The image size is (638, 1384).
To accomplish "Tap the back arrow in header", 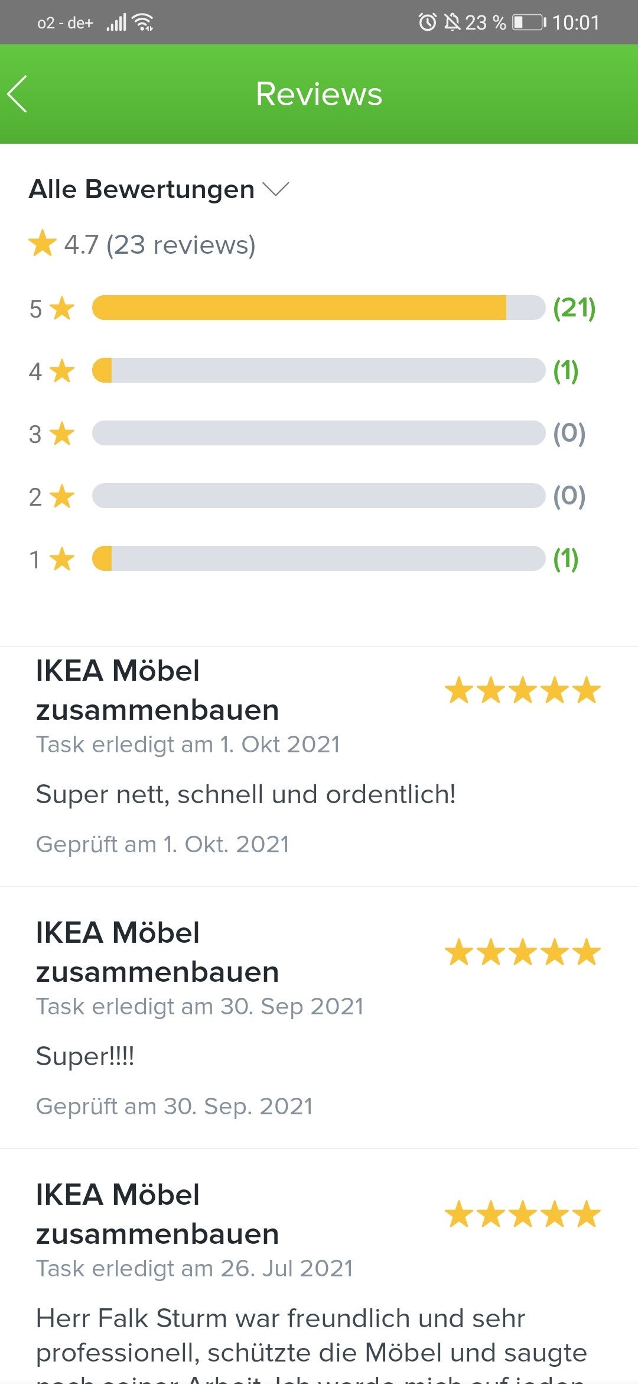I will (x=18, y=94).
